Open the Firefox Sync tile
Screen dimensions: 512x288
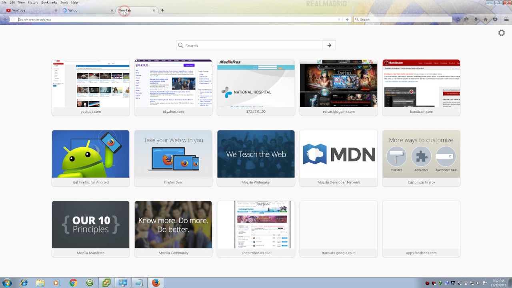pyautogui.click(x=173, y=158)
